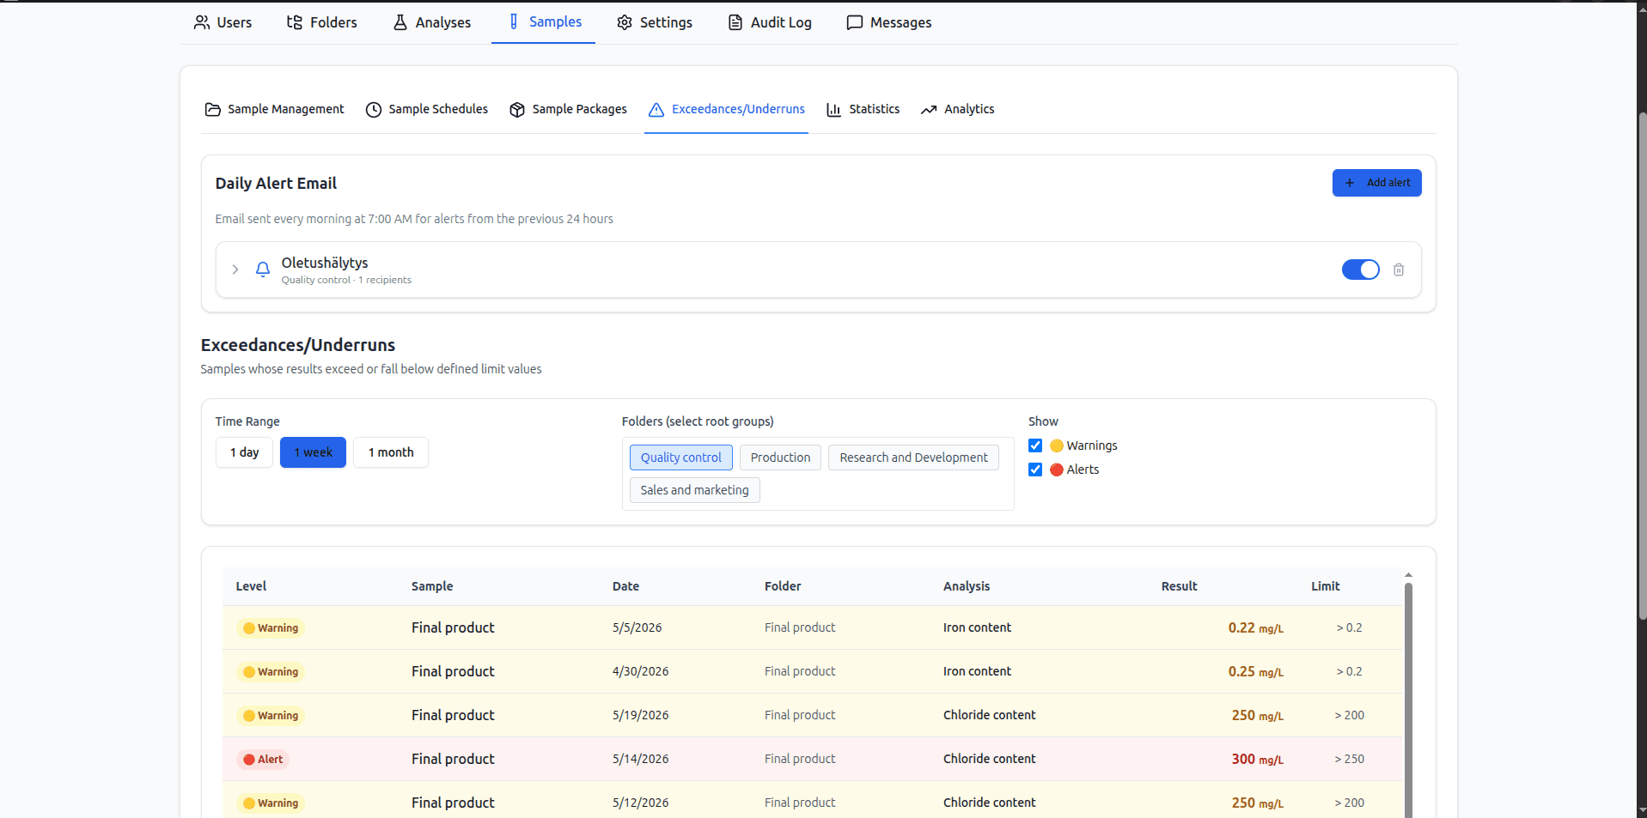The width and height of the screenshot is (1647, 818).
Task: Open Final product sample from 5/5/2026 row
Action: click(x=453, y=627)
